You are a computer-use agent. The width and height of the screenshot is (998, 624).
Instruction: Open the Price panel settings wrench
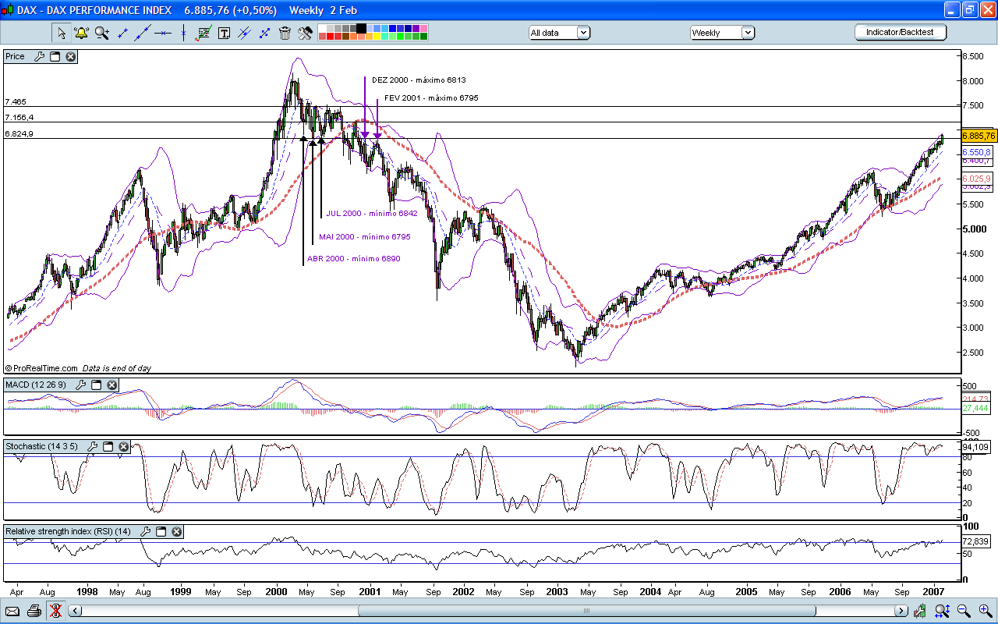coord(41,56)
